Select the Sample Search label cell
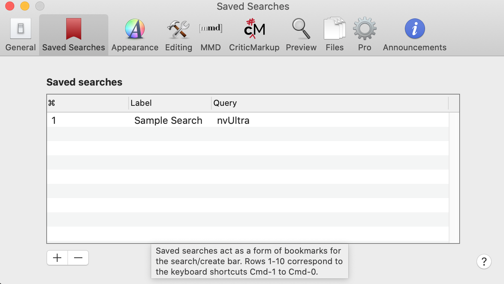504x284 pixels. coord(168,120)
